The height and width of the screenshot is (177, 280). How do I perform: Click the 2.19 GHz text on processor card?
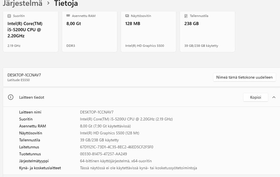coord(14,46)
